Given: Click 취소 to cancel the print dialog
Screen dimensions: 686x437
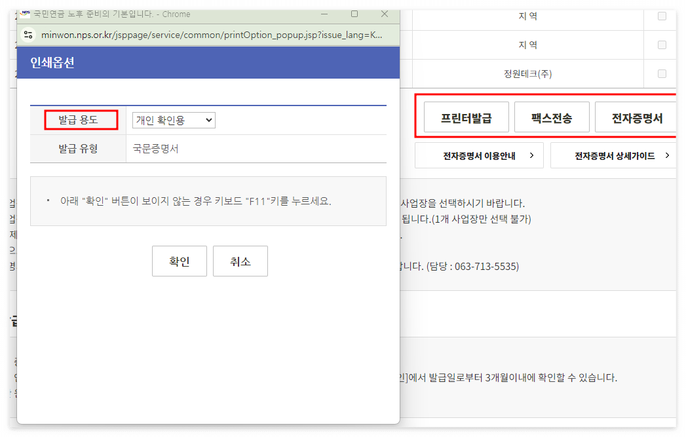Looking at the screenshot, I should click(240, 261).
